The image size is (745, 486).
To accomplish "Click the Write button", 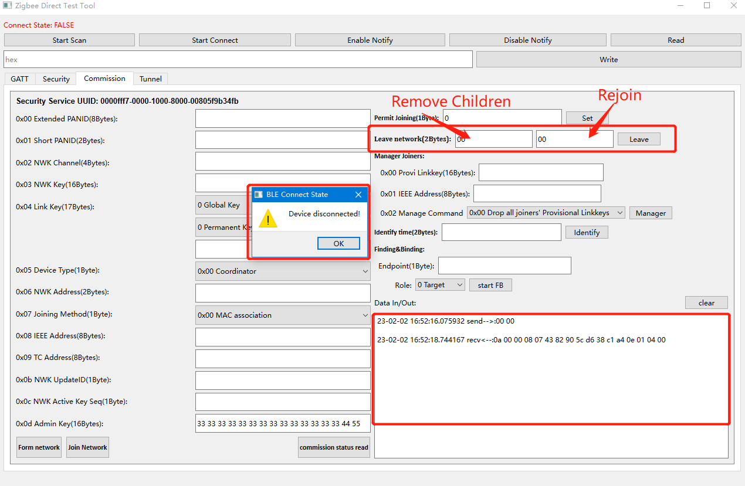I will [x=609, y=59].
